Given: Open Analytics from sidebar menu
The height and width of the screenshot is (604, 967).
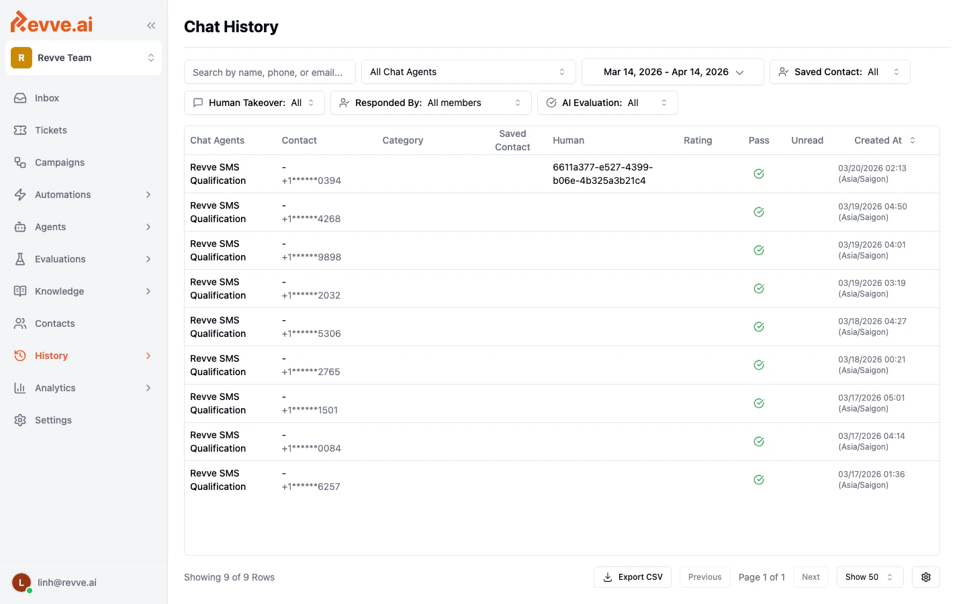Looking at the screenshot, I should point(83,388).
